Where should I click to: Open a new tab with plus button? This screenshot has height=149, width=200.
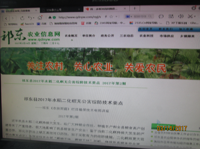point(135,8)
